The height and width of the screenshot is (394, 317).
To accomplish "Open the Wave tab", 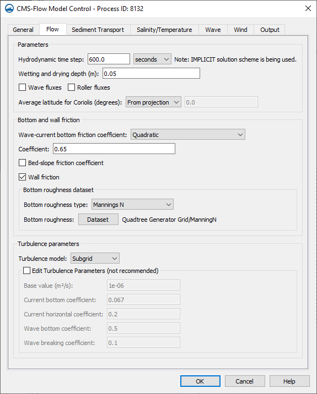I will pos(213,30).
